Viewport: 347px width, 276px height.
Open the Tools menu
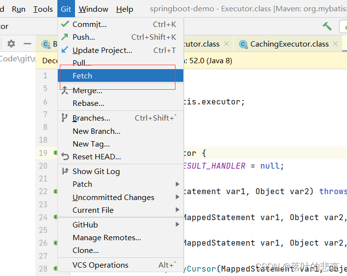click(x=43, y=9)
